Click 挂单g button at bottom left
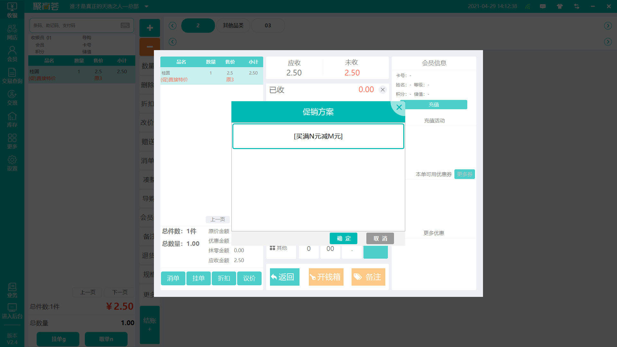617x347 pixels. point(58,339)
